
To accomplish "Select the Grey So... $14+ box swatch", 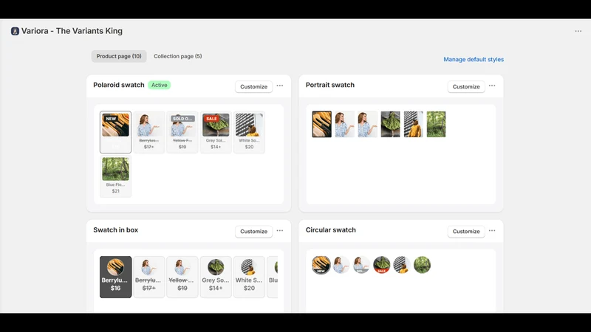I will coord(216,277).
